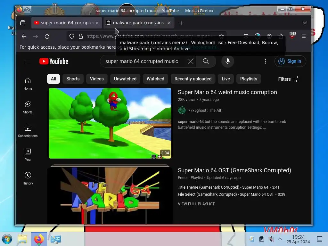Open Super Mario 64 OST GameShark Corrupted title
This screenshot has width=328, height=246.
234,170
